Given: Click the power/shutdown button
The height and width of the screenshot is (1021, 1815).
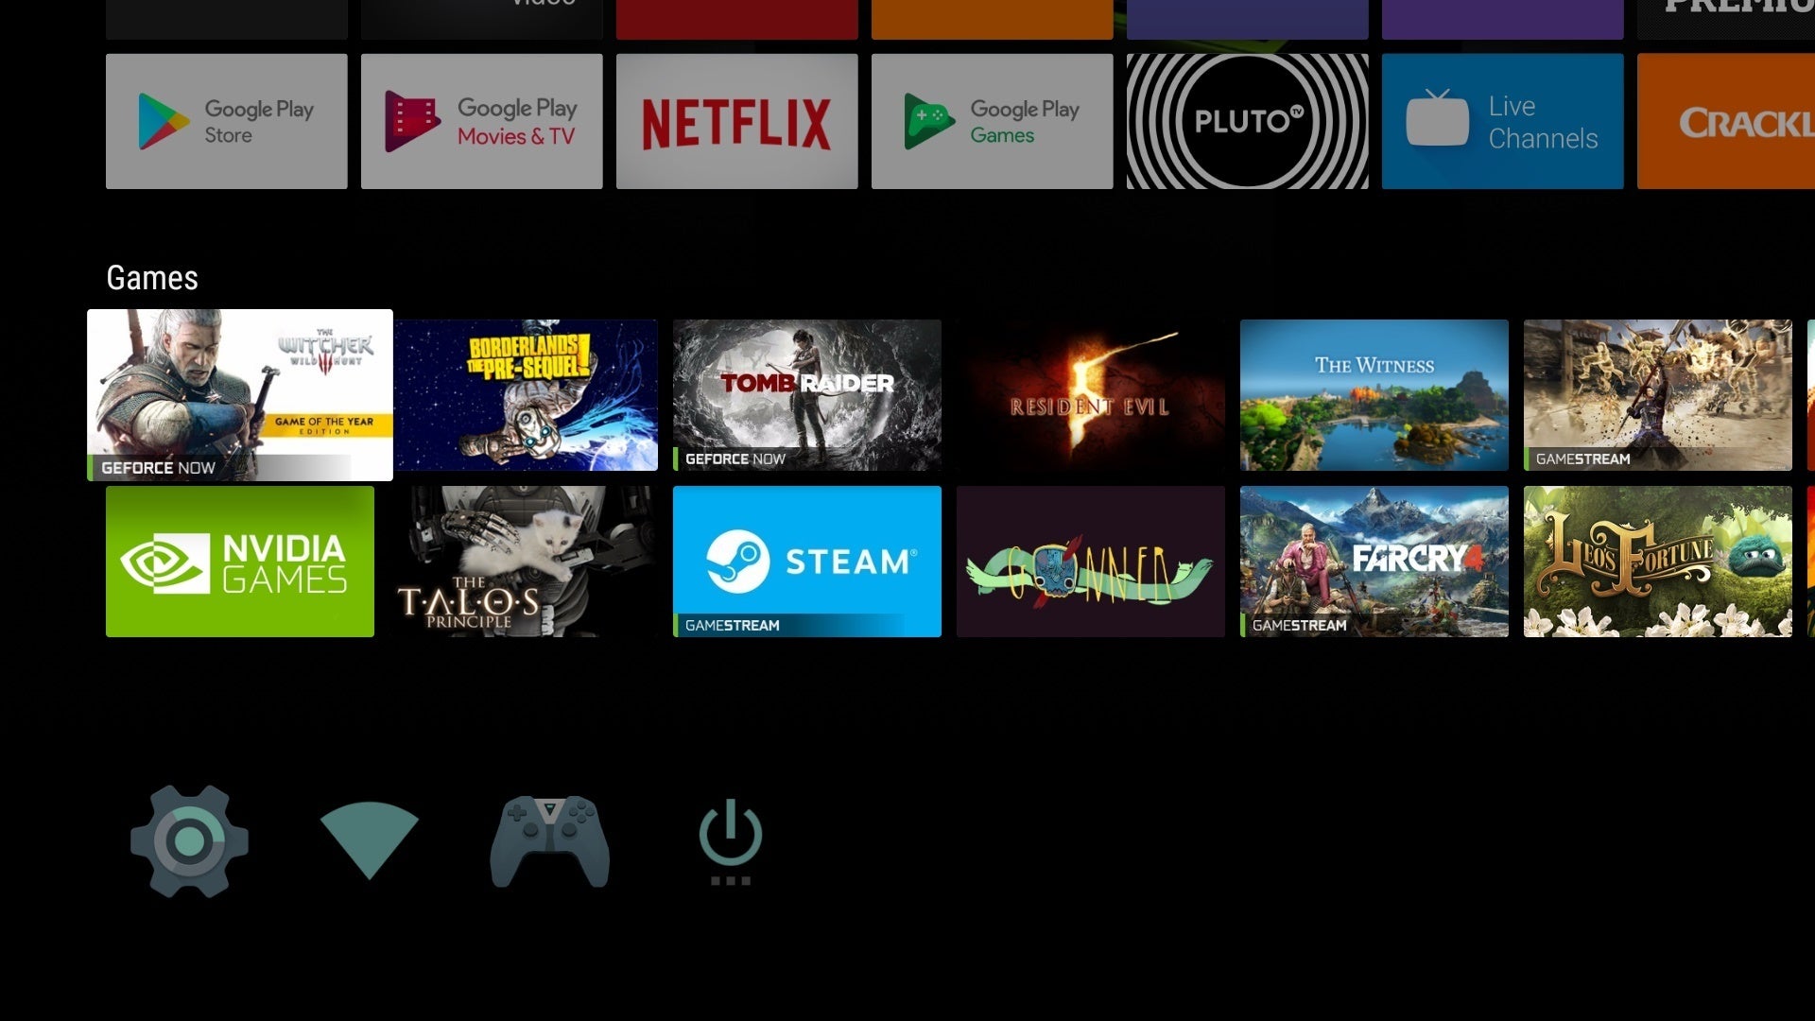Looking at the screenshot, I should (729, 837).
